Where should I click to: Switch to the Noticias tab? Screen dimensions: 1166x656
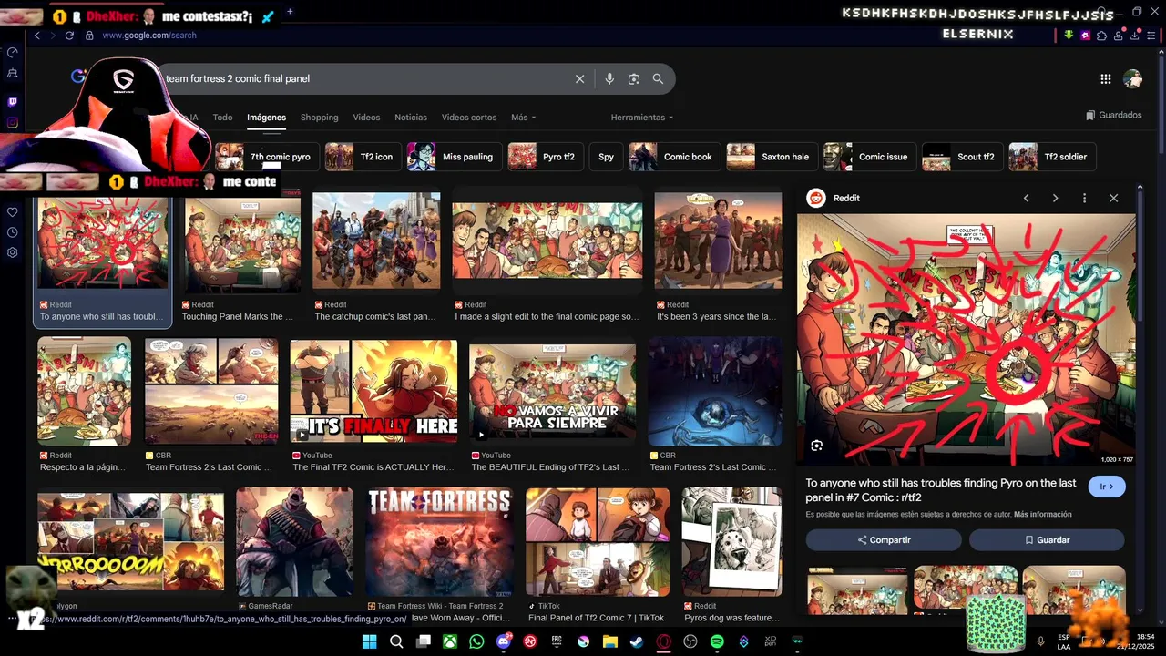tap(411, 118)
